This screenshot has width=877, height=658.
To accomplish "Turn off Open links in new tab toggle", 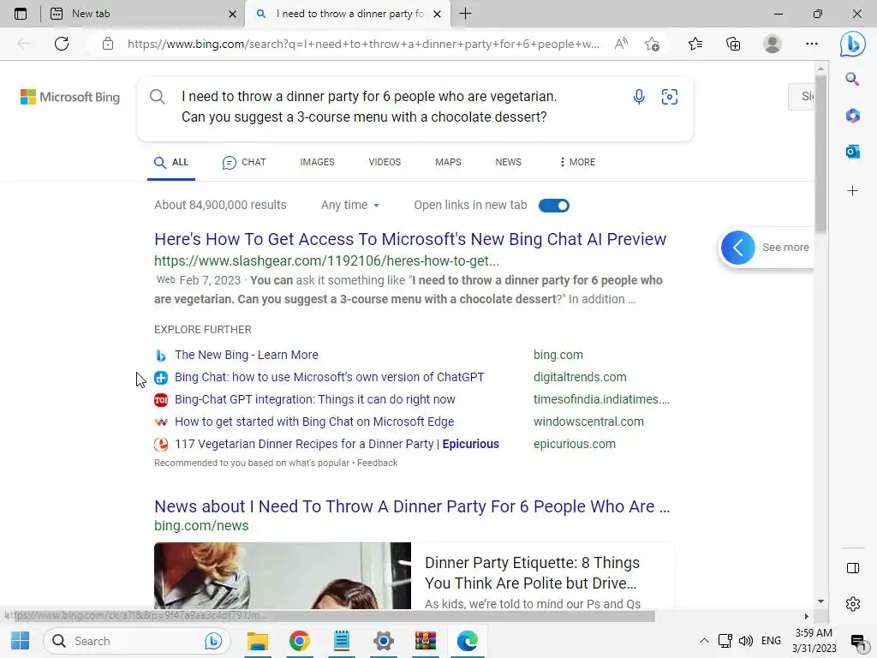I will pos(554,206).
